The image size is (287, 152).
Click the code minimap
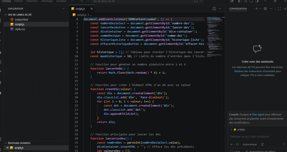[x=214, y=37]
